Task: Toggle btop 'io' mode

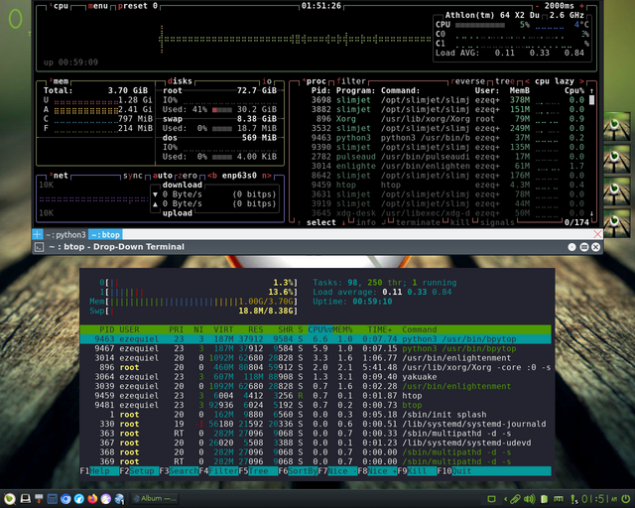Action: [x=267, y=81]
